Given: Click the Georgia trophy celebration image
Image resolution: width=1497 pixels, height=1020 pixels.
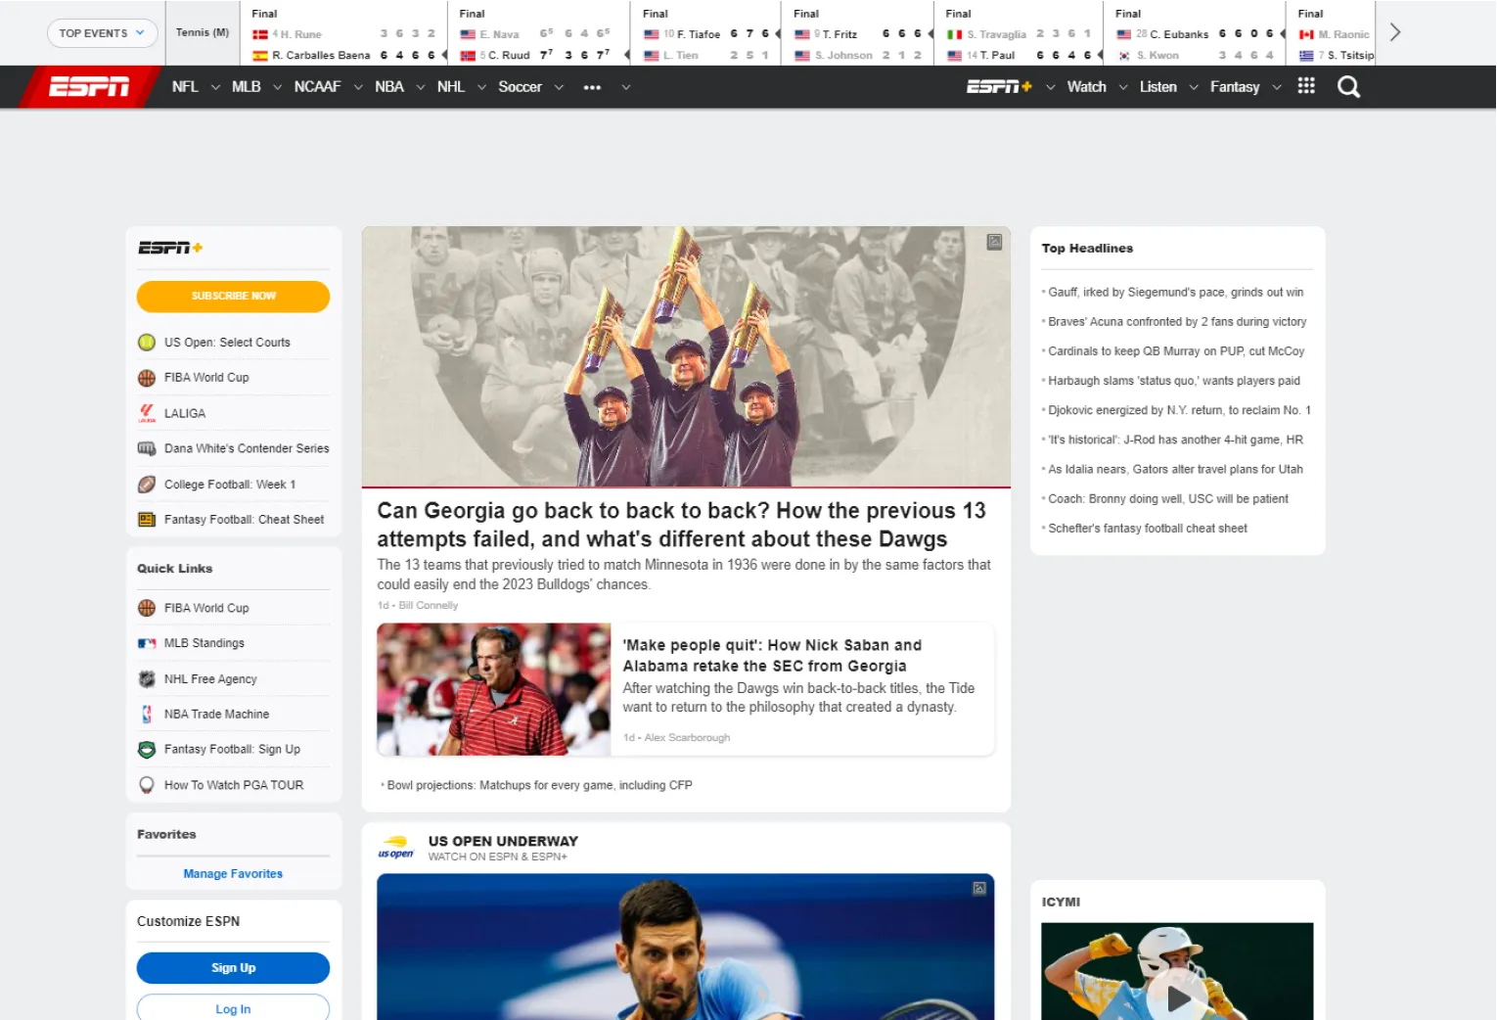Looking at the screenshot, I should (686, 356).
